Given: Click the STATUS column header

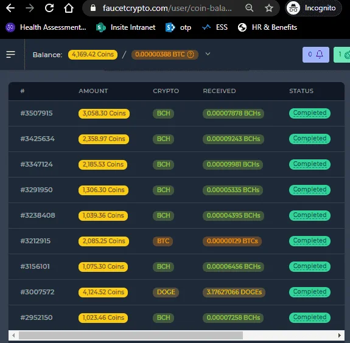Looking at the screenshot, I should click(301, 91).
